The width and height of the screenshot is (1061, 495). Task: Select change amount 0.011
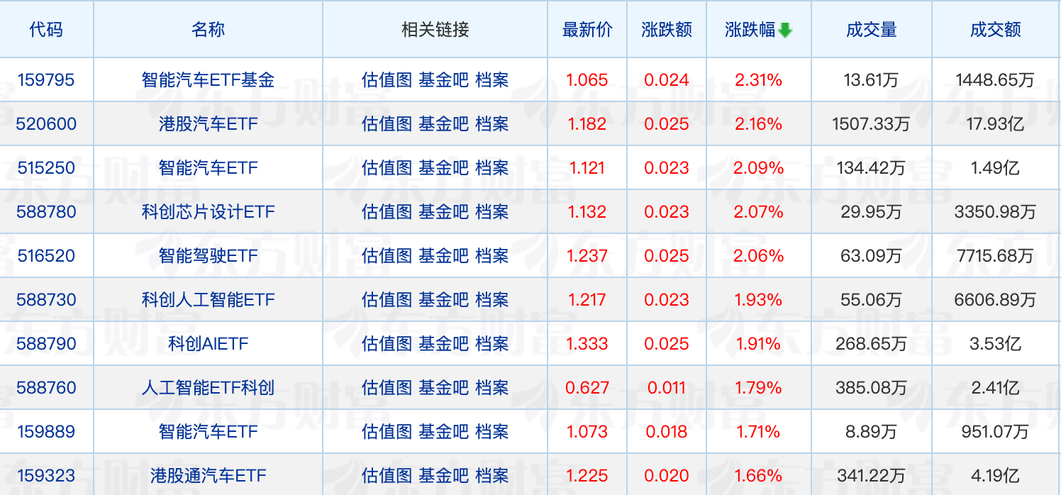pyautogui.click(x=667, y=388)
